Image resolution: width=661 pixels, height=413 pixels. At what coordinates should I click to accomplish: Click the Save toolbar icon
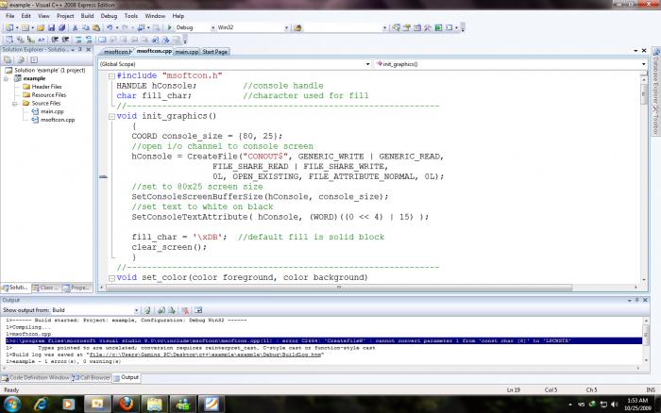point(50,28)
